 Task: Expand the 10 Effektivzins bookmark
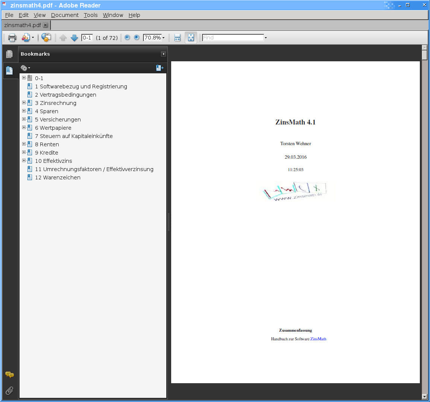pyautogui.click(x=24, y=161)
